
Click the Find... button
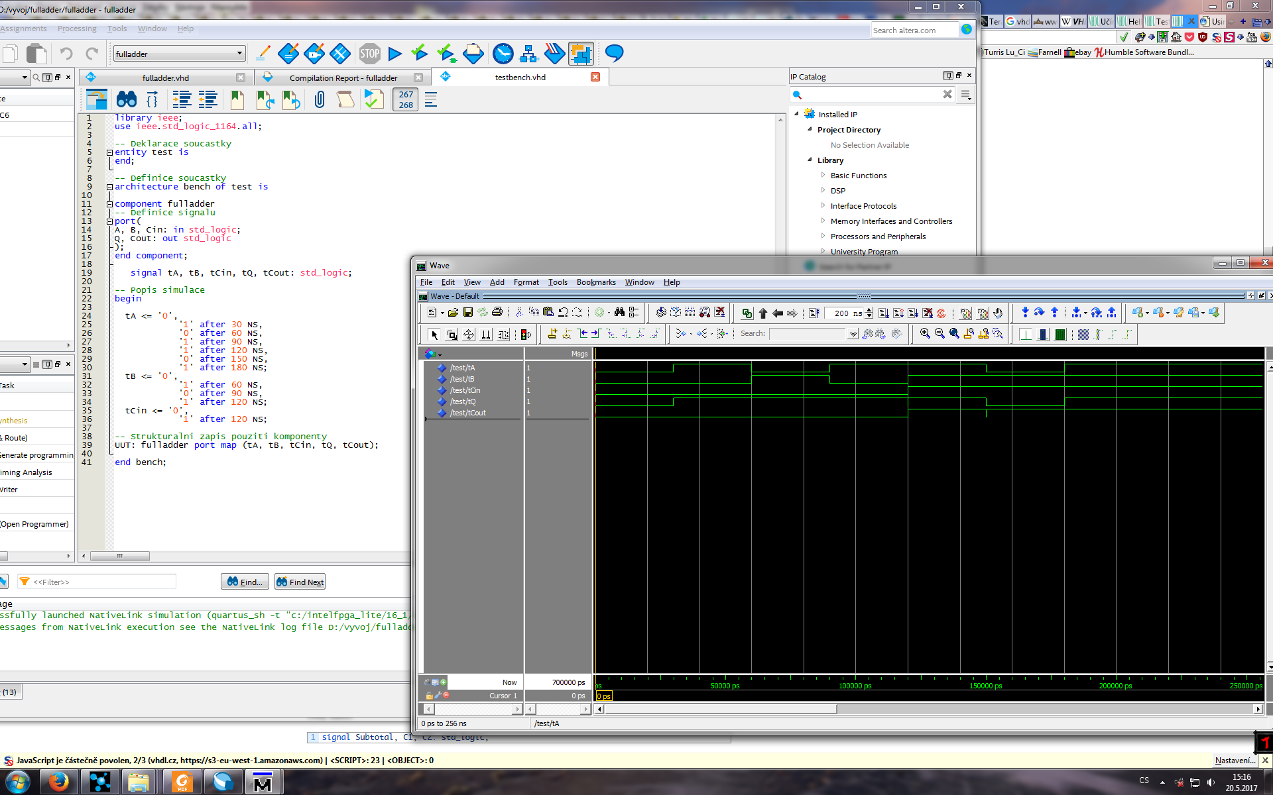[x=245, y=582]
